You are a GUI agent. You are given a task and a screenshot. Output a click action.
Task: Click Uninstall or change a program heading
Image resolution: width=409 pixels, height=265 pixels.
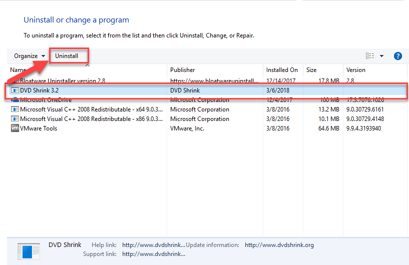click(x=76, y=20)
